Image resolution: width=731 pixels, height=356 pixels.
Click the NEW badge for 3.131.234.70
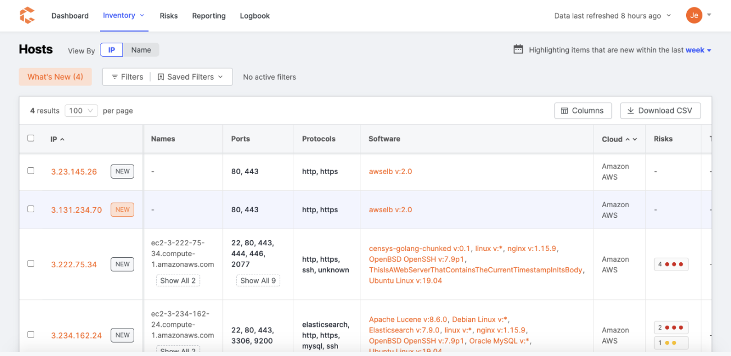(x=122, y=209)
